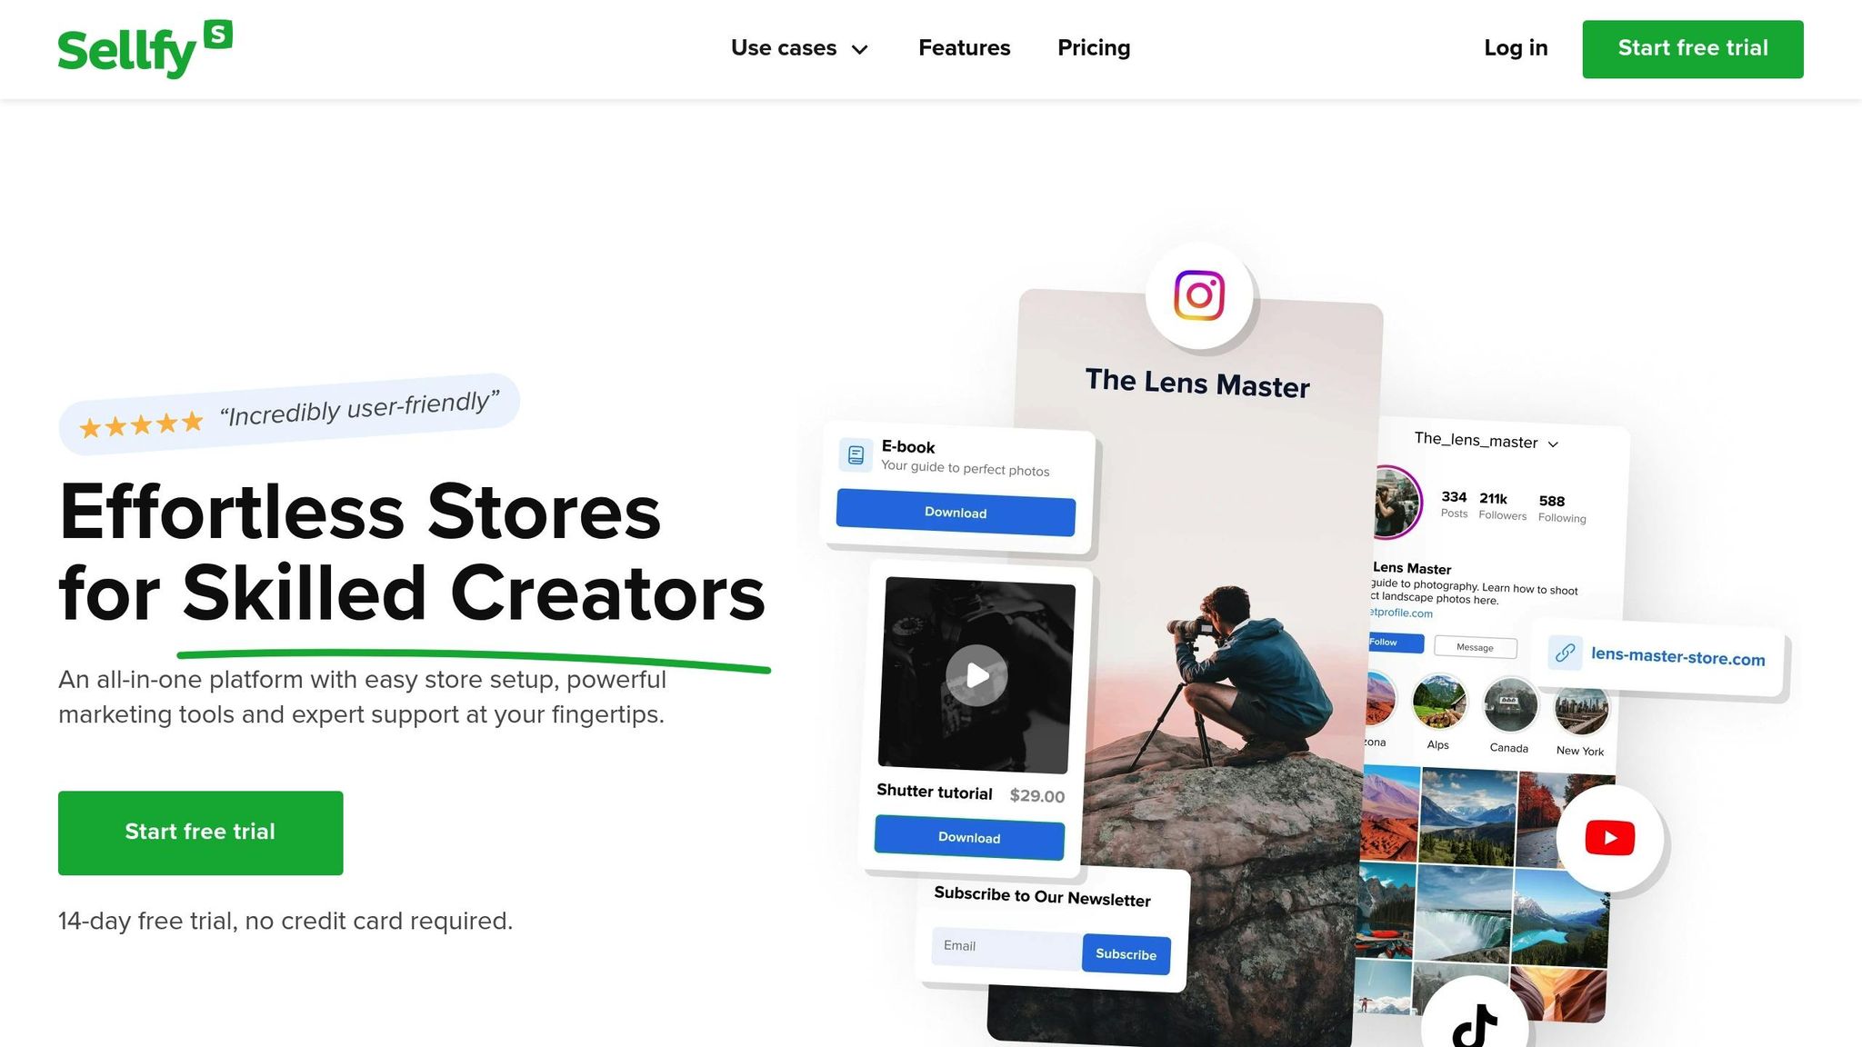Click the Sellfy logo
The image size is (1862, 1047).
145,49
